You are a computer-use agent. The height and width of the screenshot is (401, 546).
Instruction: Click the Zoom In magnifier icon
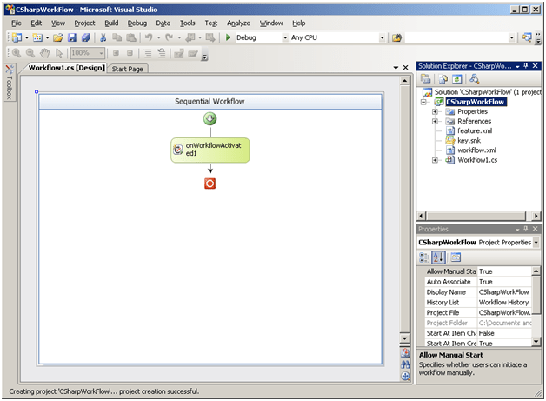tap(17, 54)
